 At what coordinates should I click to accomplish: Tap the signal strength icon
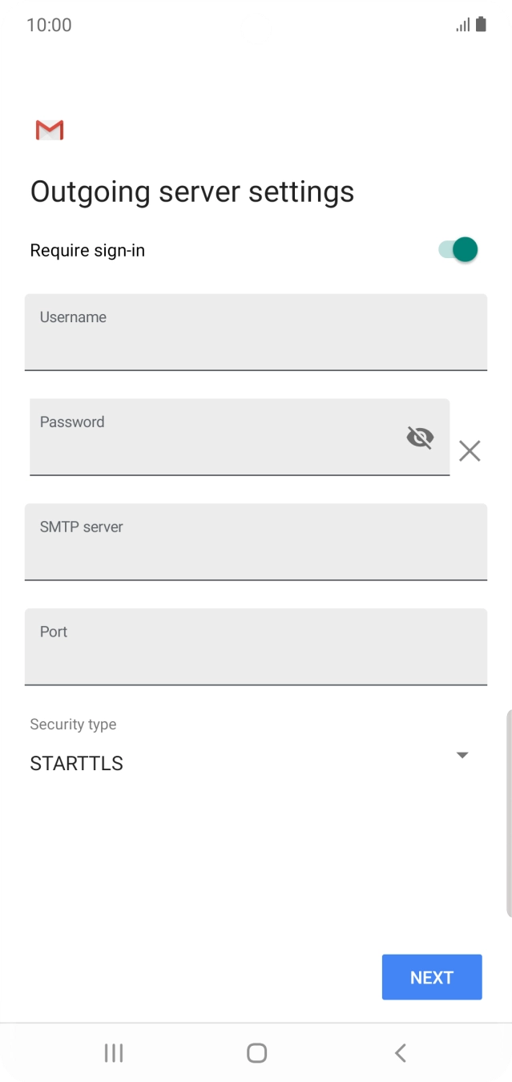click(463, 25)
